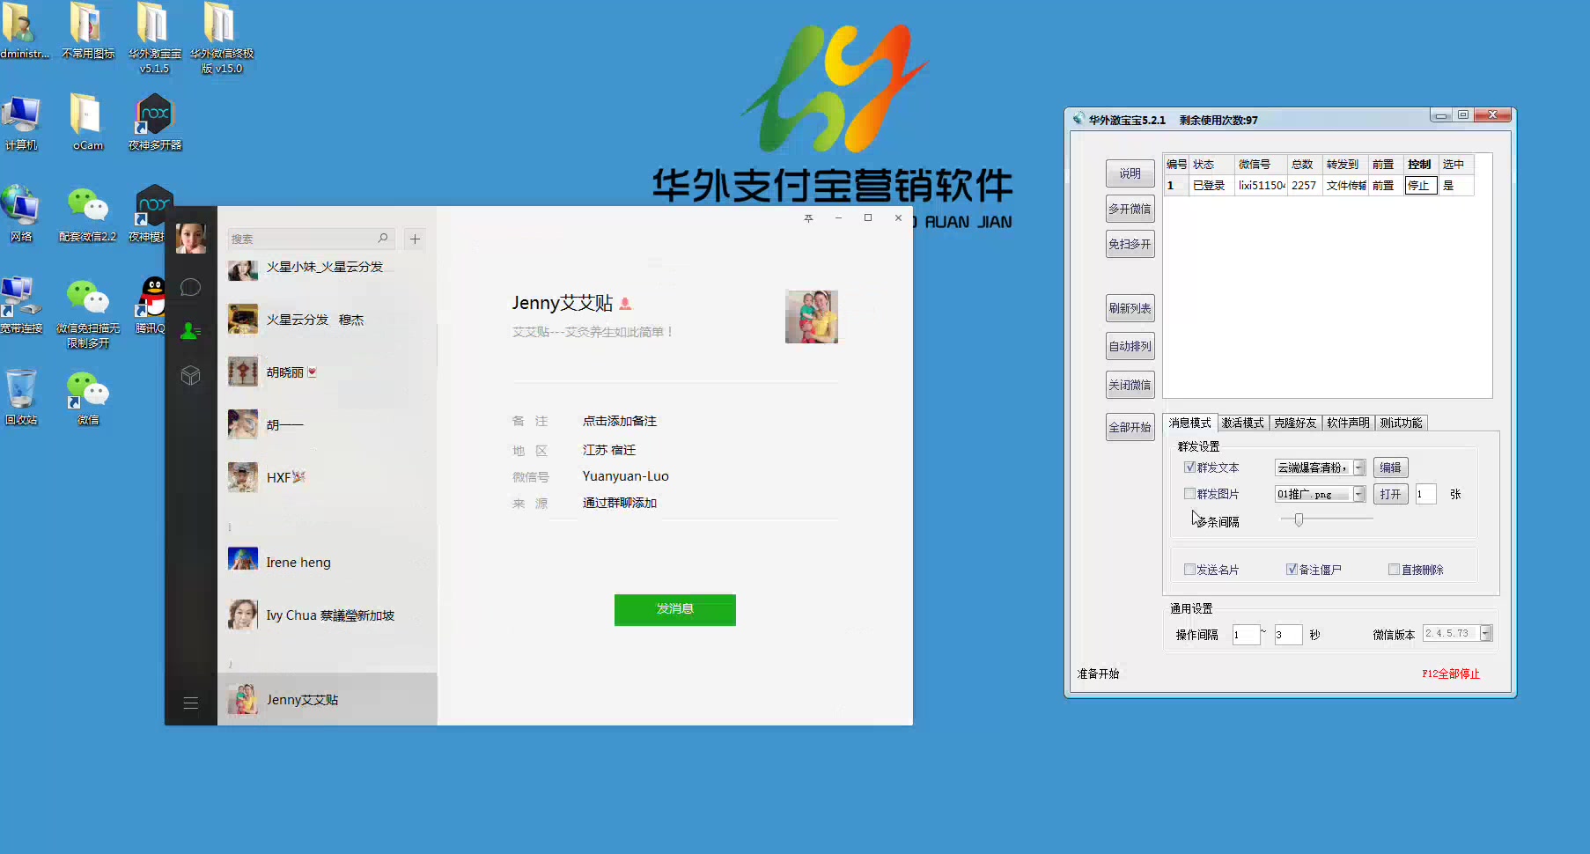Open the 不常用图标 desktop folder
This screenshot has width=1590, height=854.
coord(87,32)
